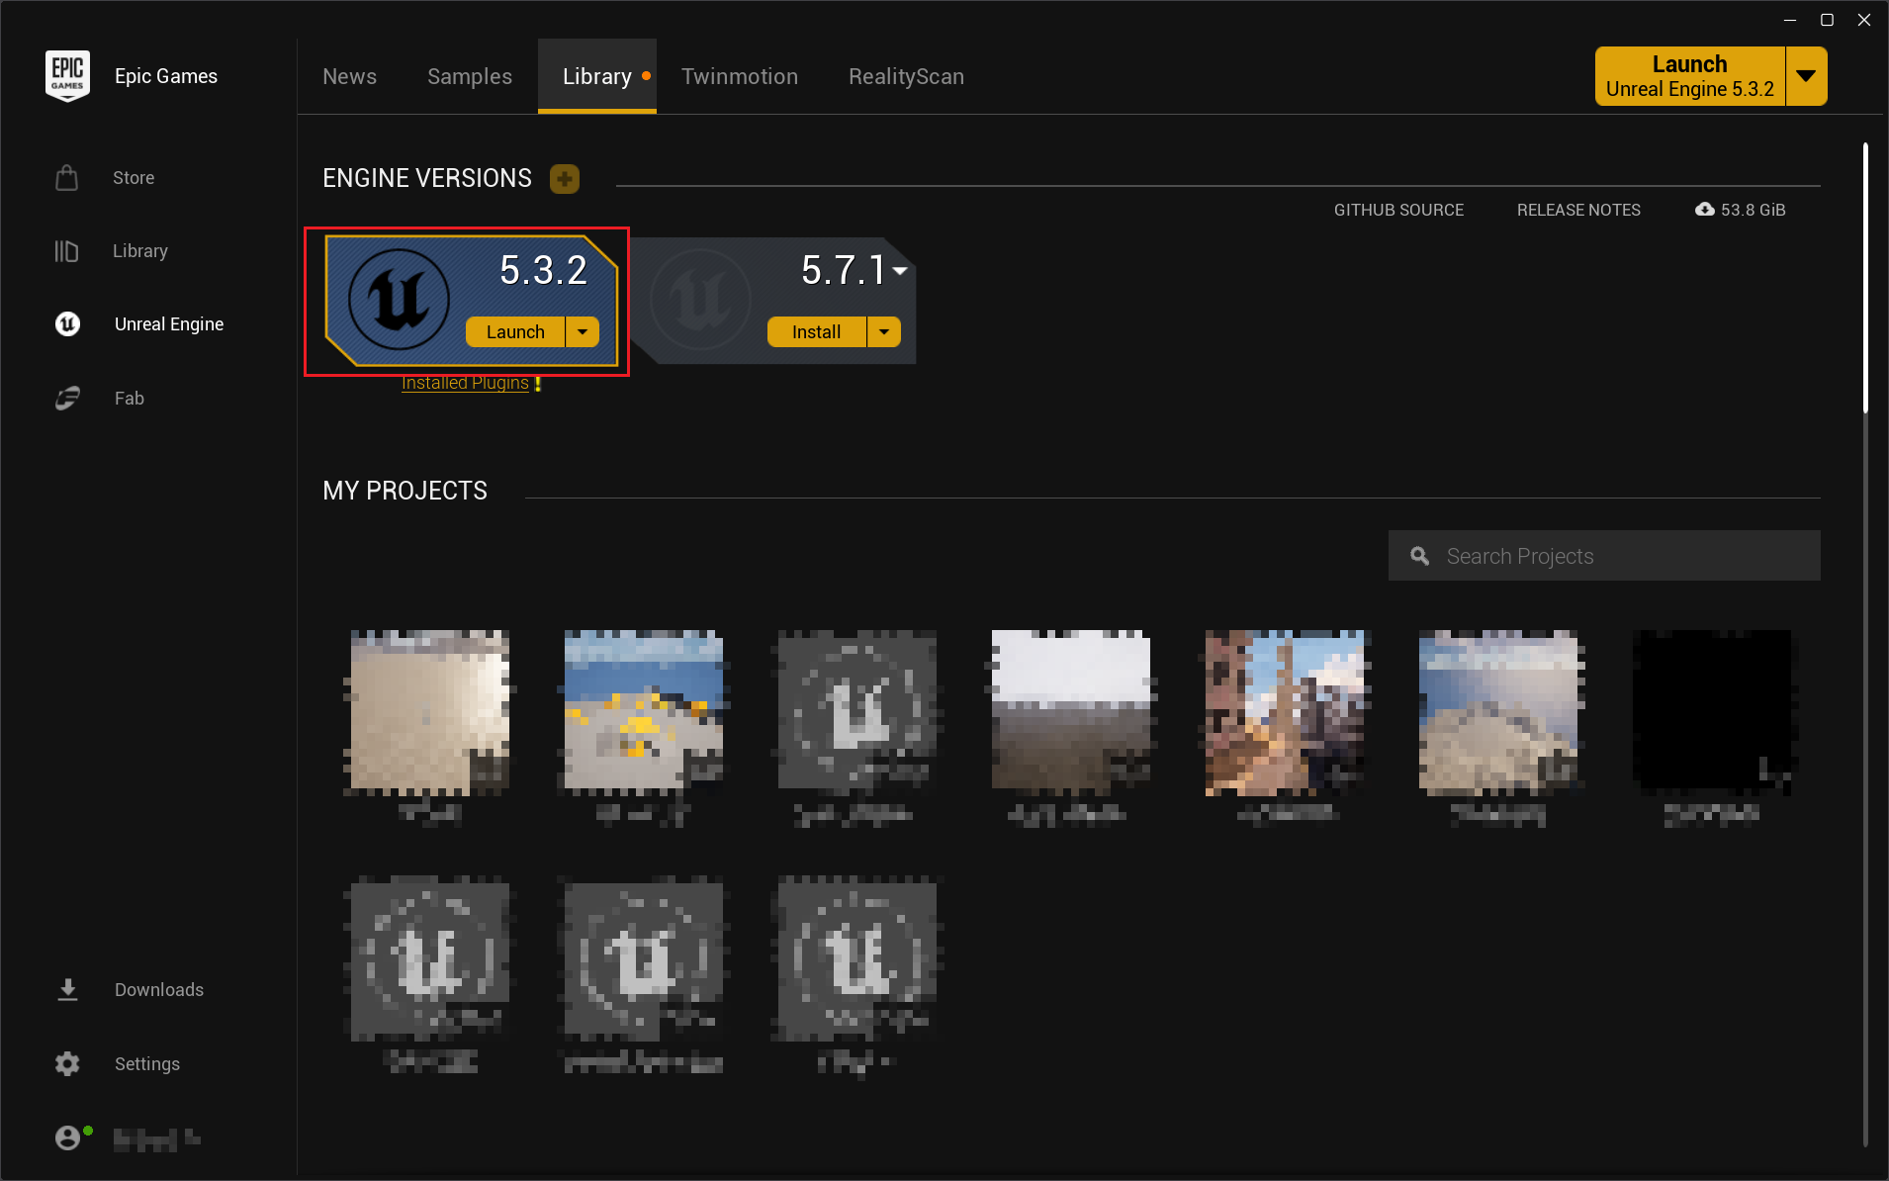
Task: Open the Downloads section
Action: point(158,990)
